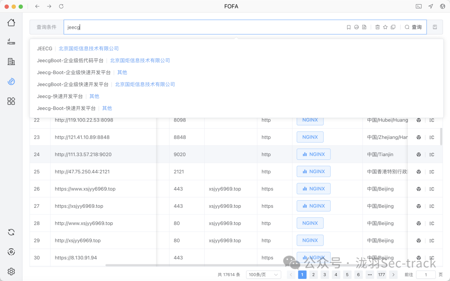Open the apps grid icon in sidebar

click(x=11, y=101)
